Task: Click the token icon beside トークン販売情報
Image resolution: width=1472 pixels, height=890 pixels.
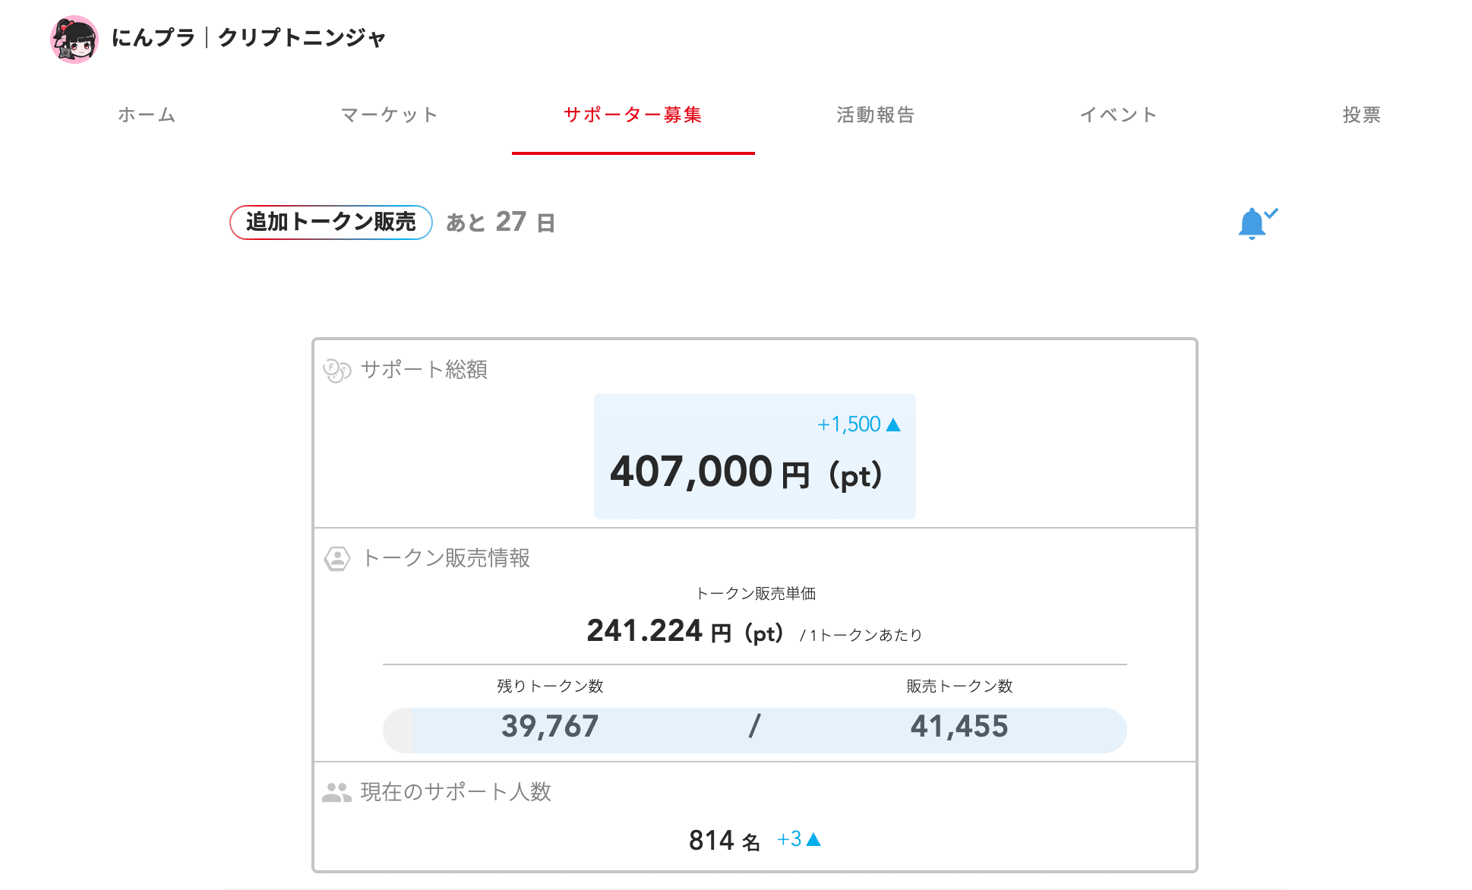Action: pos(337,559)
